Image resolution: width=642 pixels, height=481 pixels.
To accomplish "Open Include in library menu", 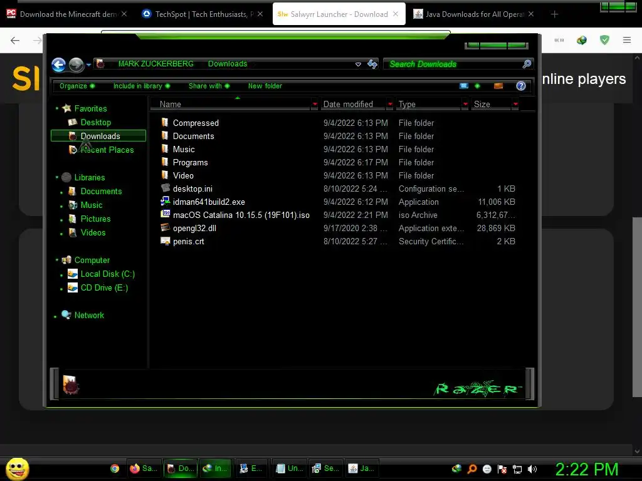I will tap(142, 86).
